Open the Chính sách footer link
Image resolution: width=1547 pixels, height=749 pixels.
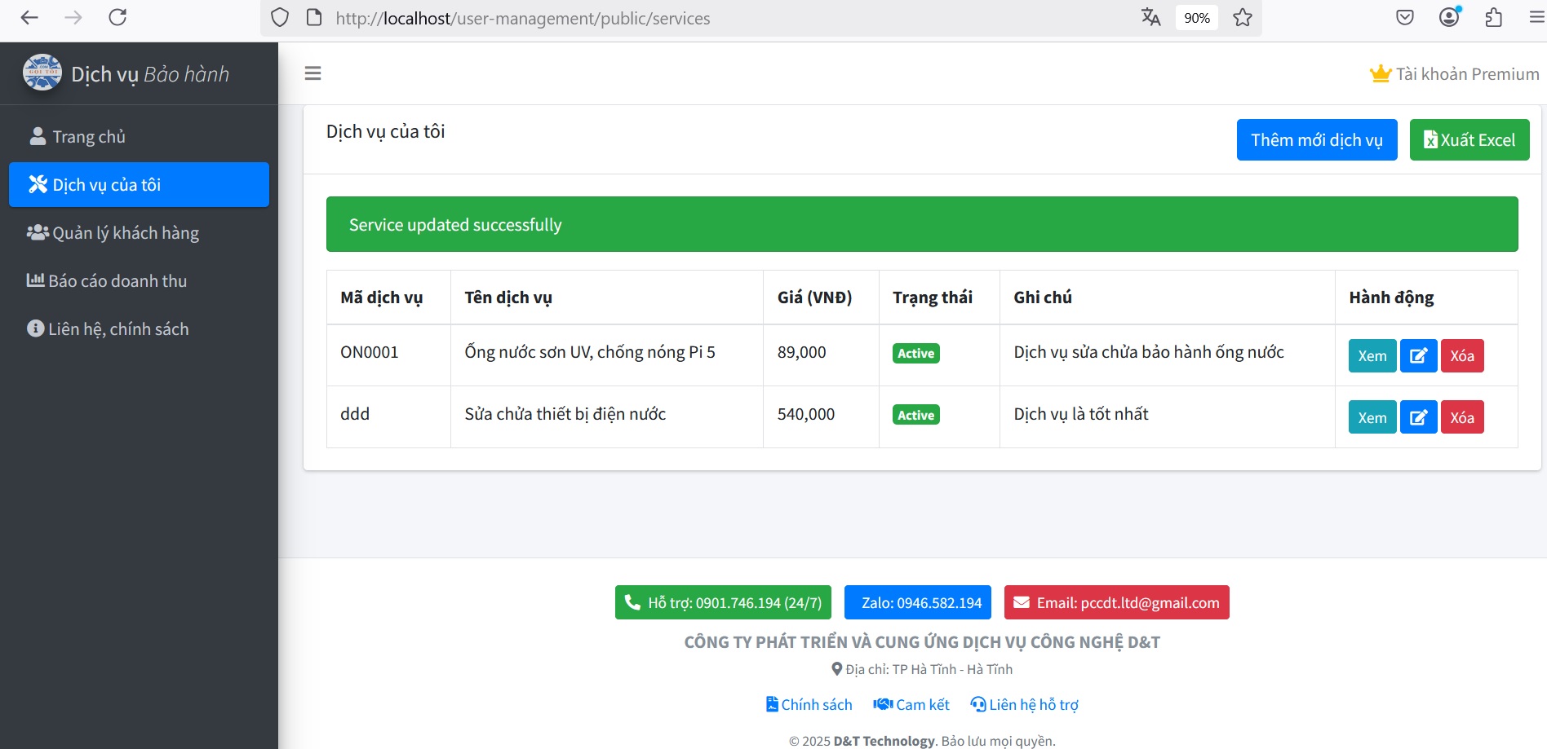click(809, 704)
